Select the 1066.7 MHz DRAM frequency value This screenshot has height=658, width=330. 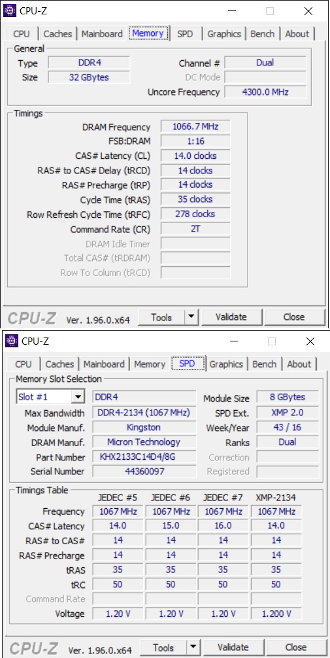click(x=195, y=127)
